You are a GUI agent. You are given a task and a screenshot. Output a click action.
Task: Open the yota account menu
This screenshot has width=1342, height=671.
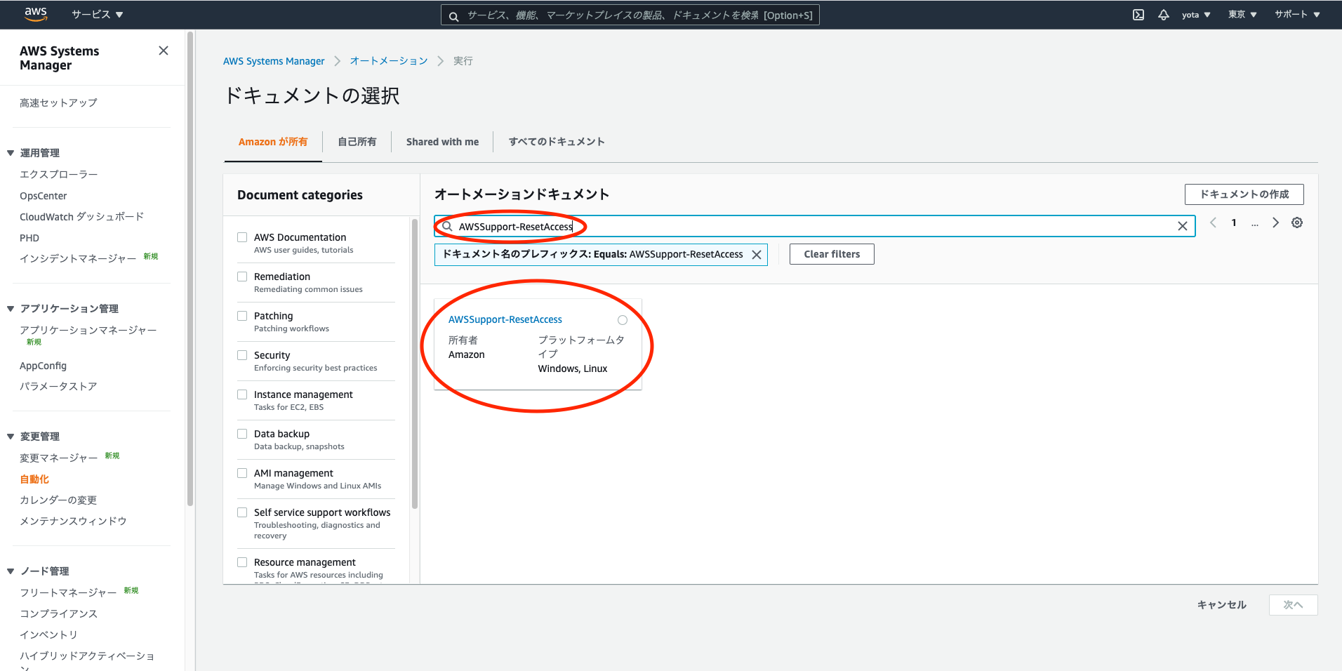1196,15
